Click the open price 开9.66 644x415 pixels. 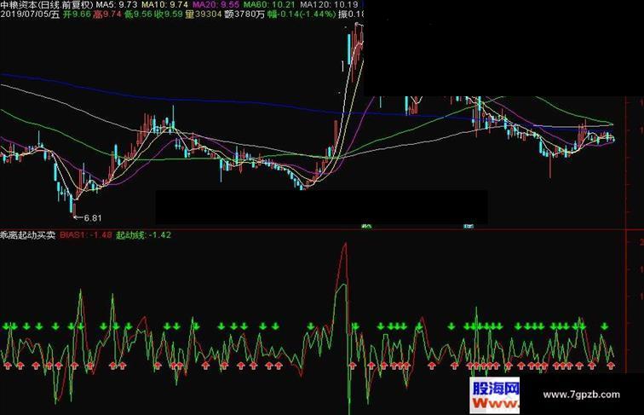[77, 14]
